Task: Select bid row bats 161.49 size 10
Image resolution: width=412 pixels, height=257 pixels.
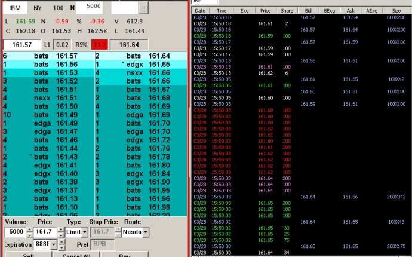Action: (48, 115)
